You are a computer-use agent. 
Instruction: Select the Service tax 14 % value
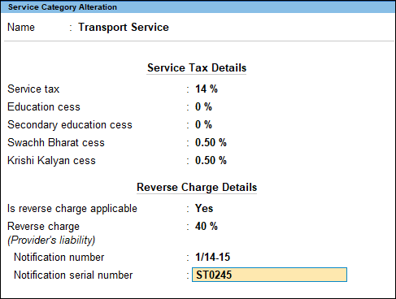tap(207, 89)
